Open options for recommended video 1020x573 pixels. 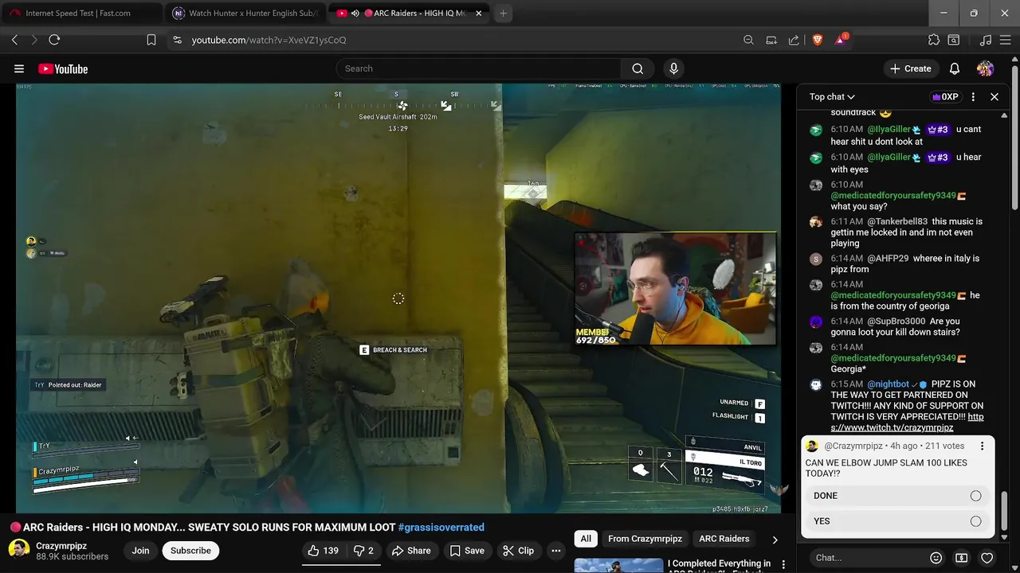pyautogui.click(x=783, y=564)
